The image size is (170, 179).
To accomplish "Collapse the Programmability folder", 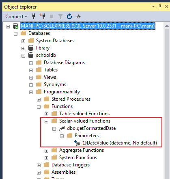I will point(31,92).
